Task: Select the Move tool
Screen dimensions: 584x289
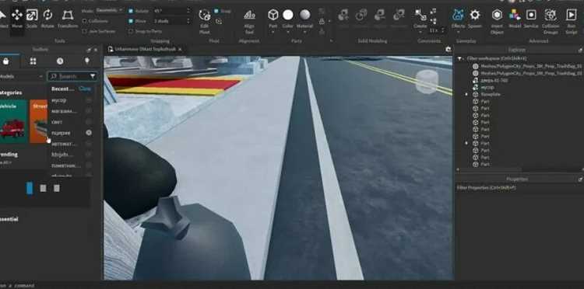Action: coord(17,19)
